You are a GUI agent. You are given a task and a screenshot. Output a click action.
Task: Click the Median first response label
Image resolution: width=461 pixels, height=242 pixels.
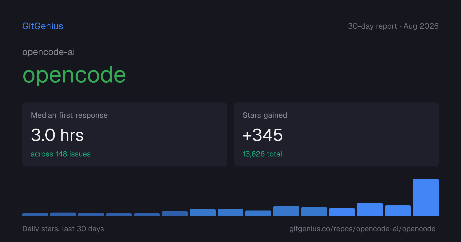click(69, 115)
